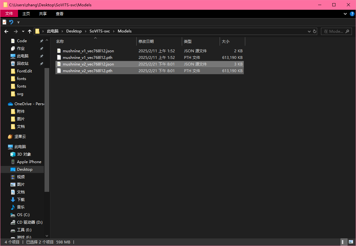Refresh the current folder view
The height and width of the screenshot is (246, 356).
(315, 31)
